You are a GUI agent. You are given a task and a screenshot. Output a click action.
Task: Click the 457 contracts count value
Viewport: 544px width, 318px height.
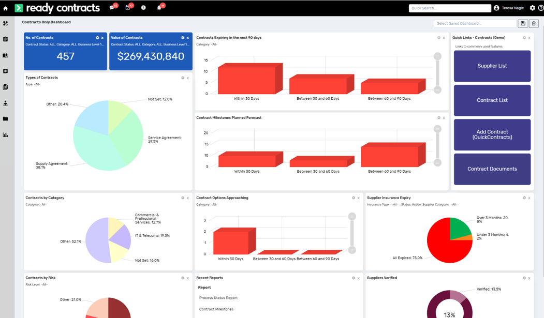[x=66, y=56]
